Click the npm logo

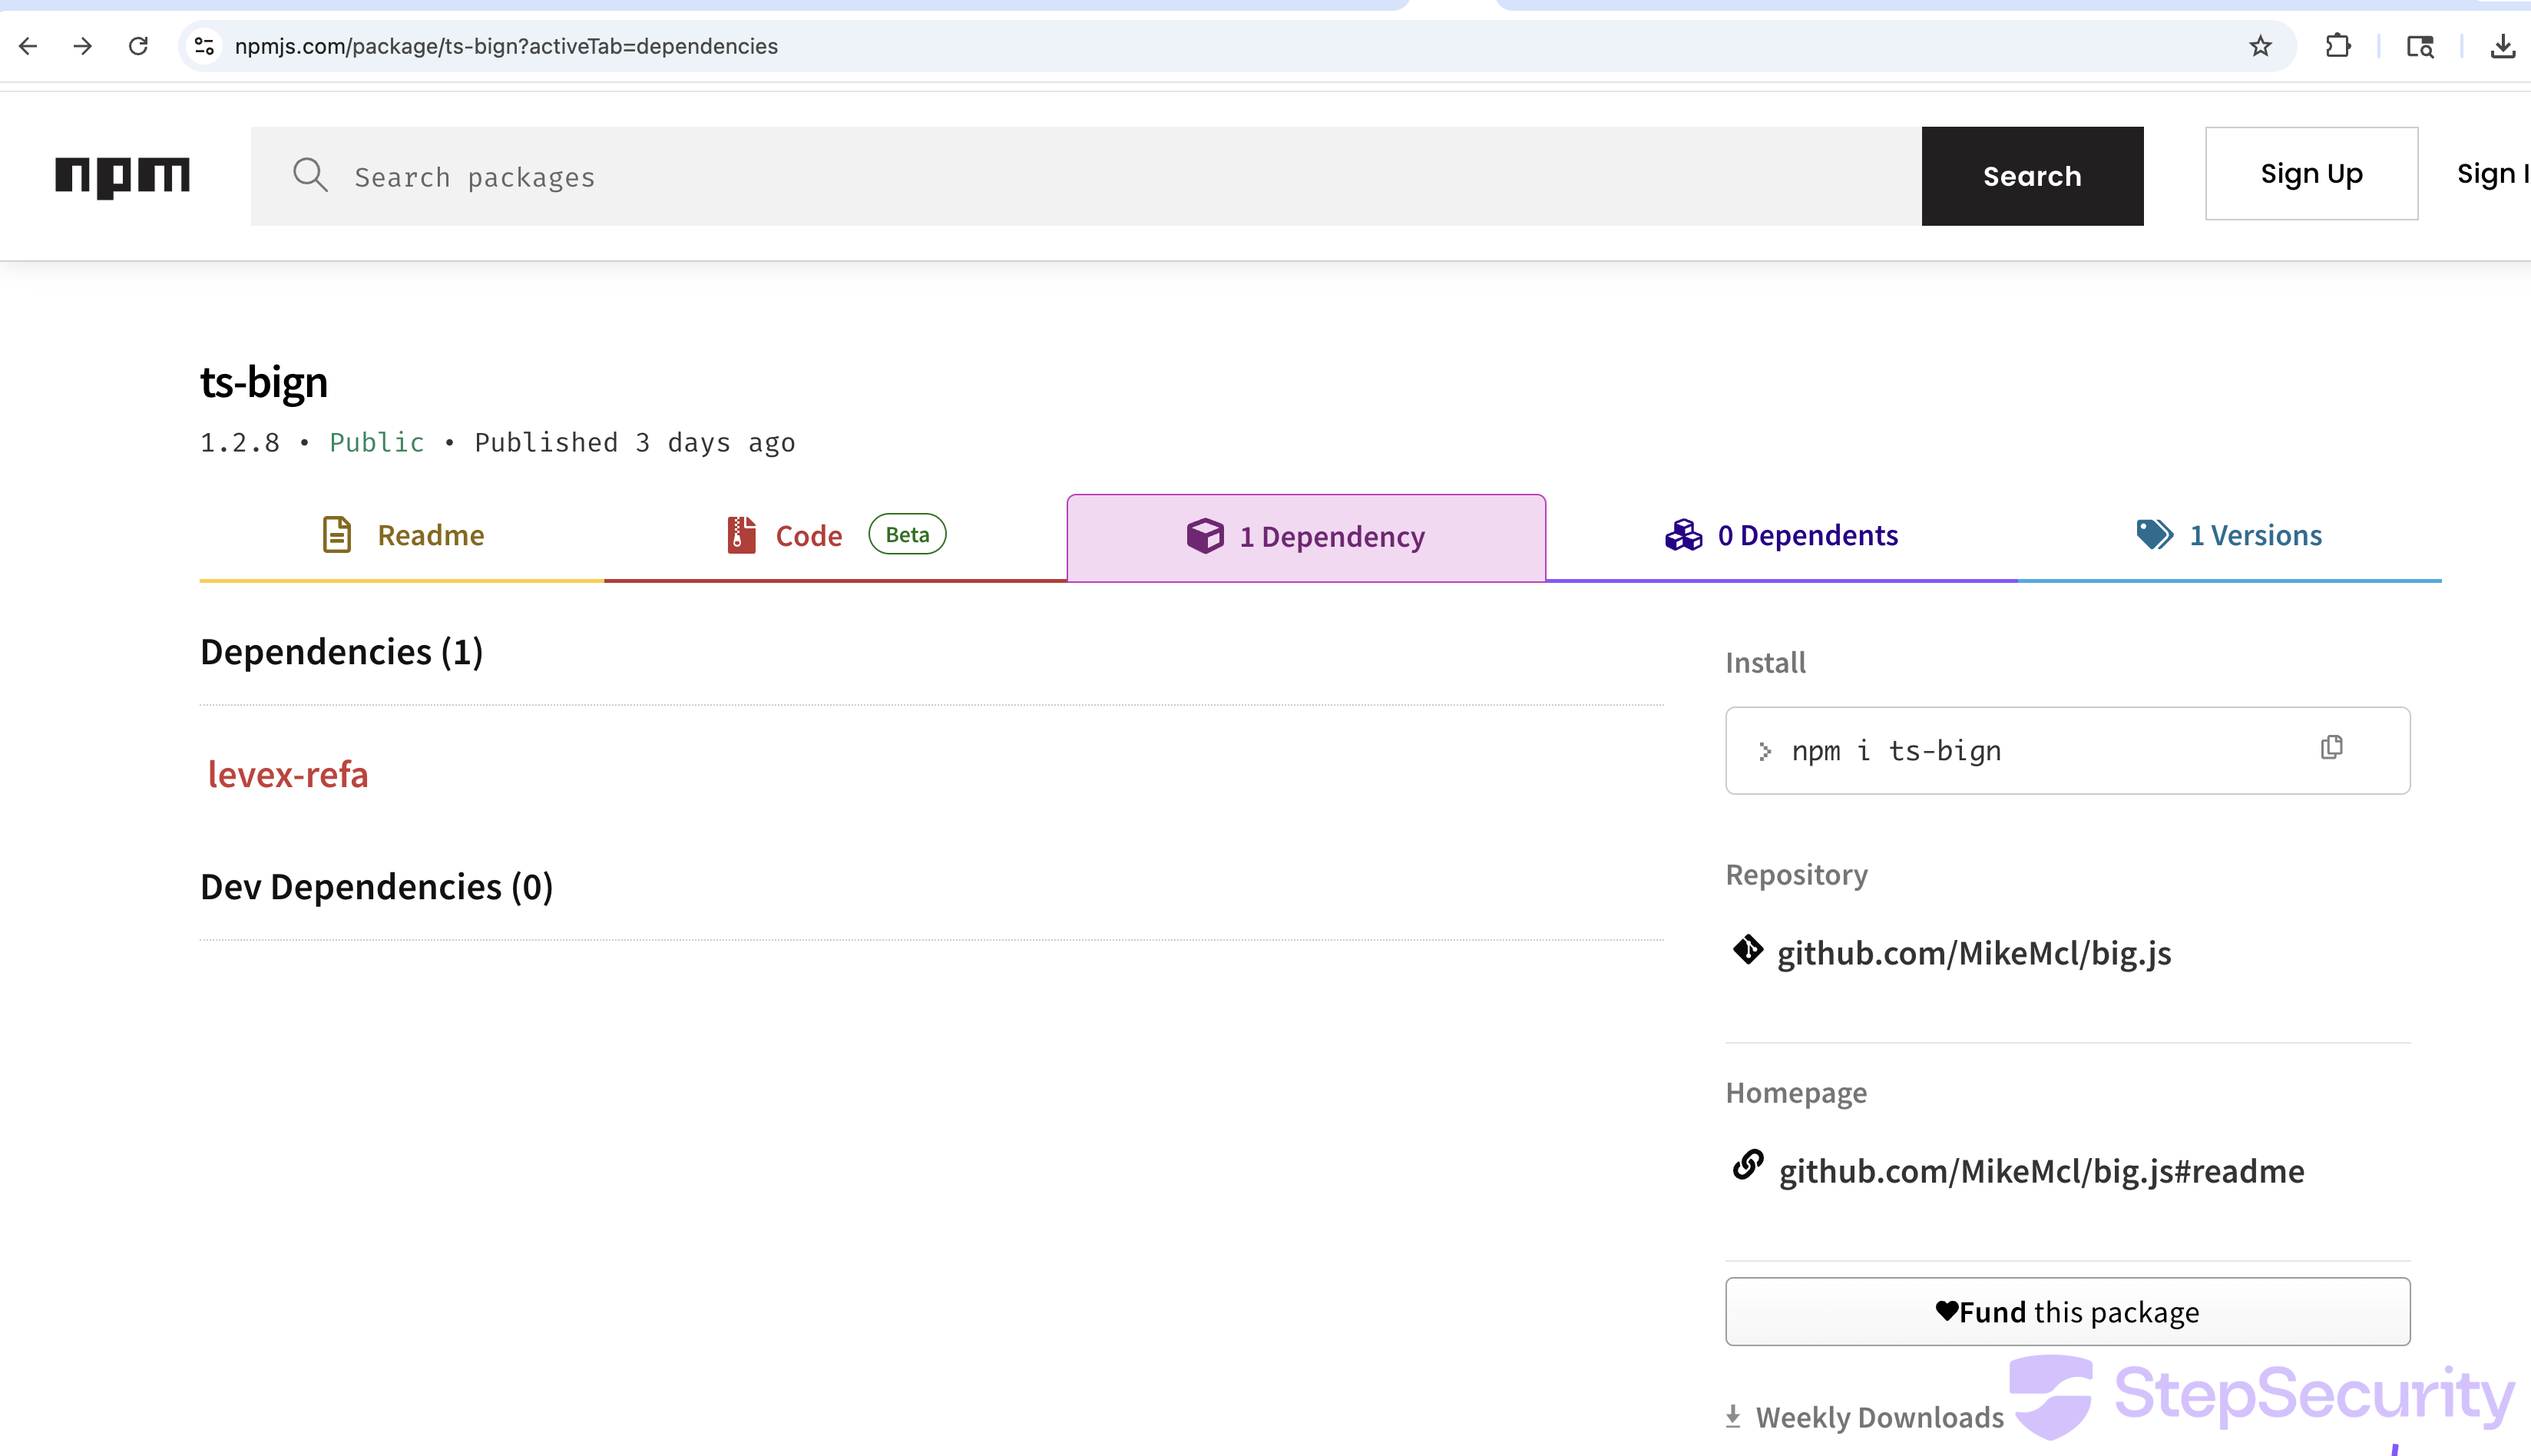point(122,176)
